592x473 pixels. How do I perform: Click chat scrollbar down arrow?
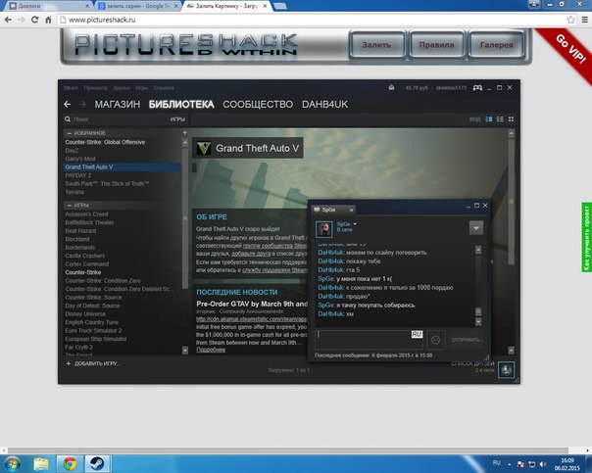click(x=478, y=322)
